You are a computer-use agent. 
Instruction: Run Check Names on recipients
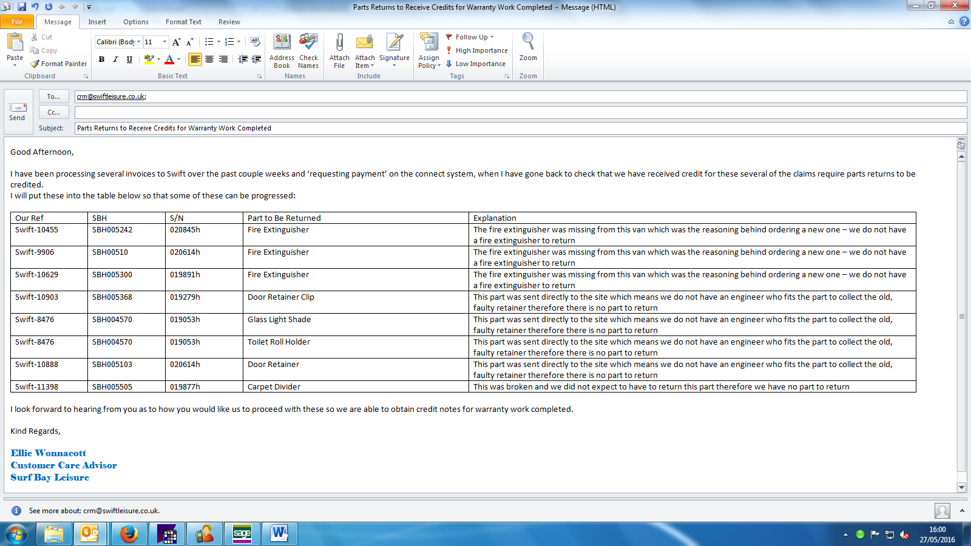[x=308, y=51]
